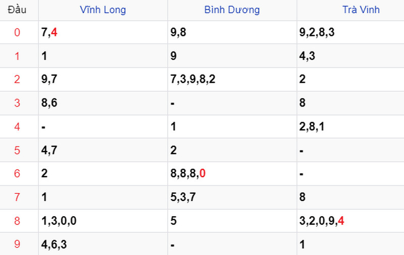Click Vĩnh Long cell showing 8,6
Viewport: 404px width, 255px height.
tap(103, 103)
